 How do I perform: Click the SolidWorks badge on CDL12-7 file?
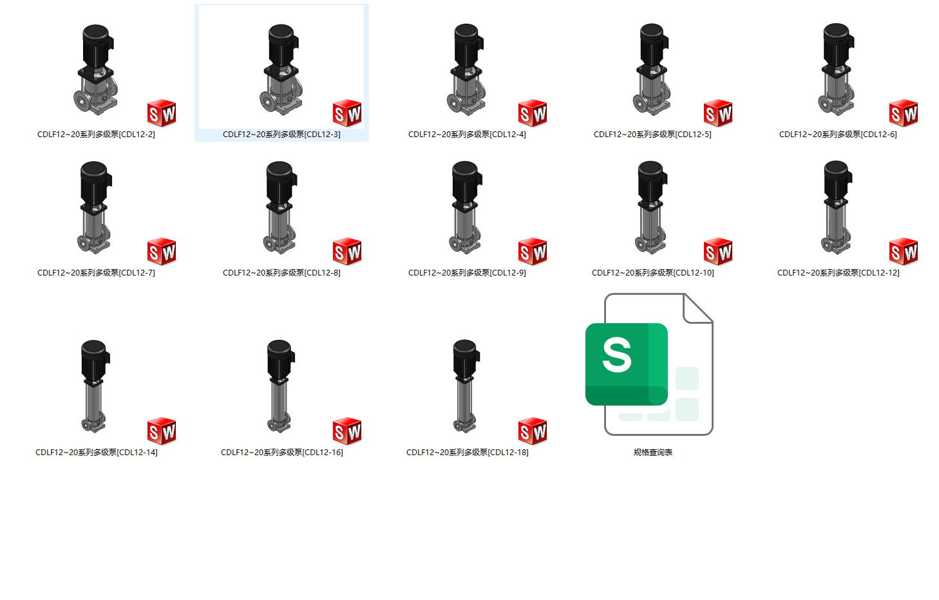point(162,252)
